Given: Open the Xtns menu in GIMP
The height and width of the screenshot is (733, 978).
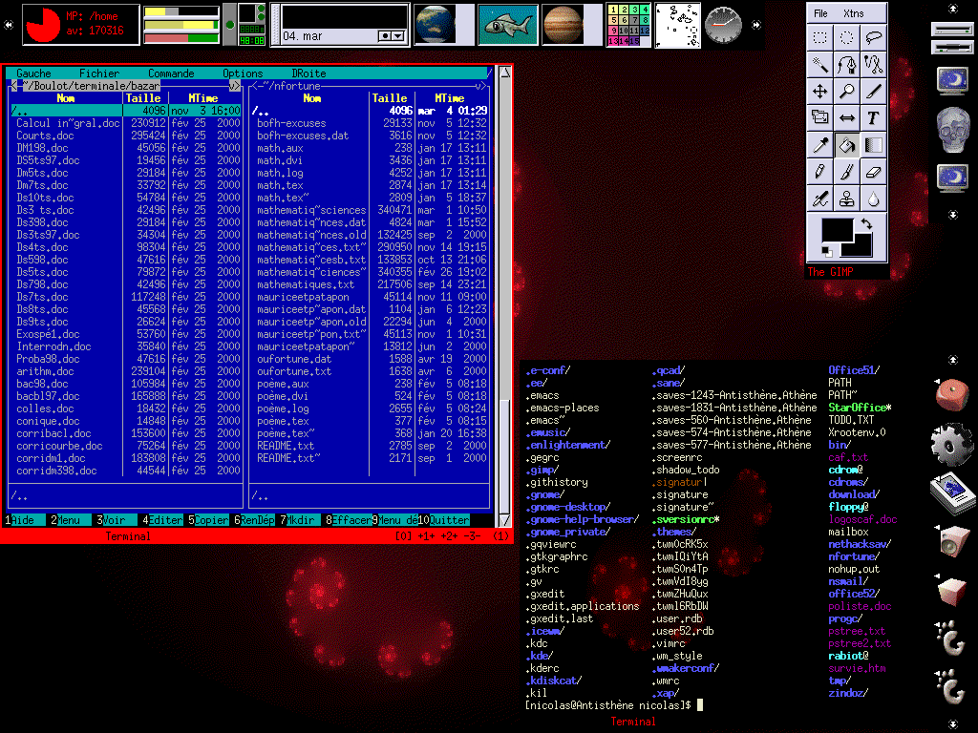Looking at the screenshot, I should (853, 13).
